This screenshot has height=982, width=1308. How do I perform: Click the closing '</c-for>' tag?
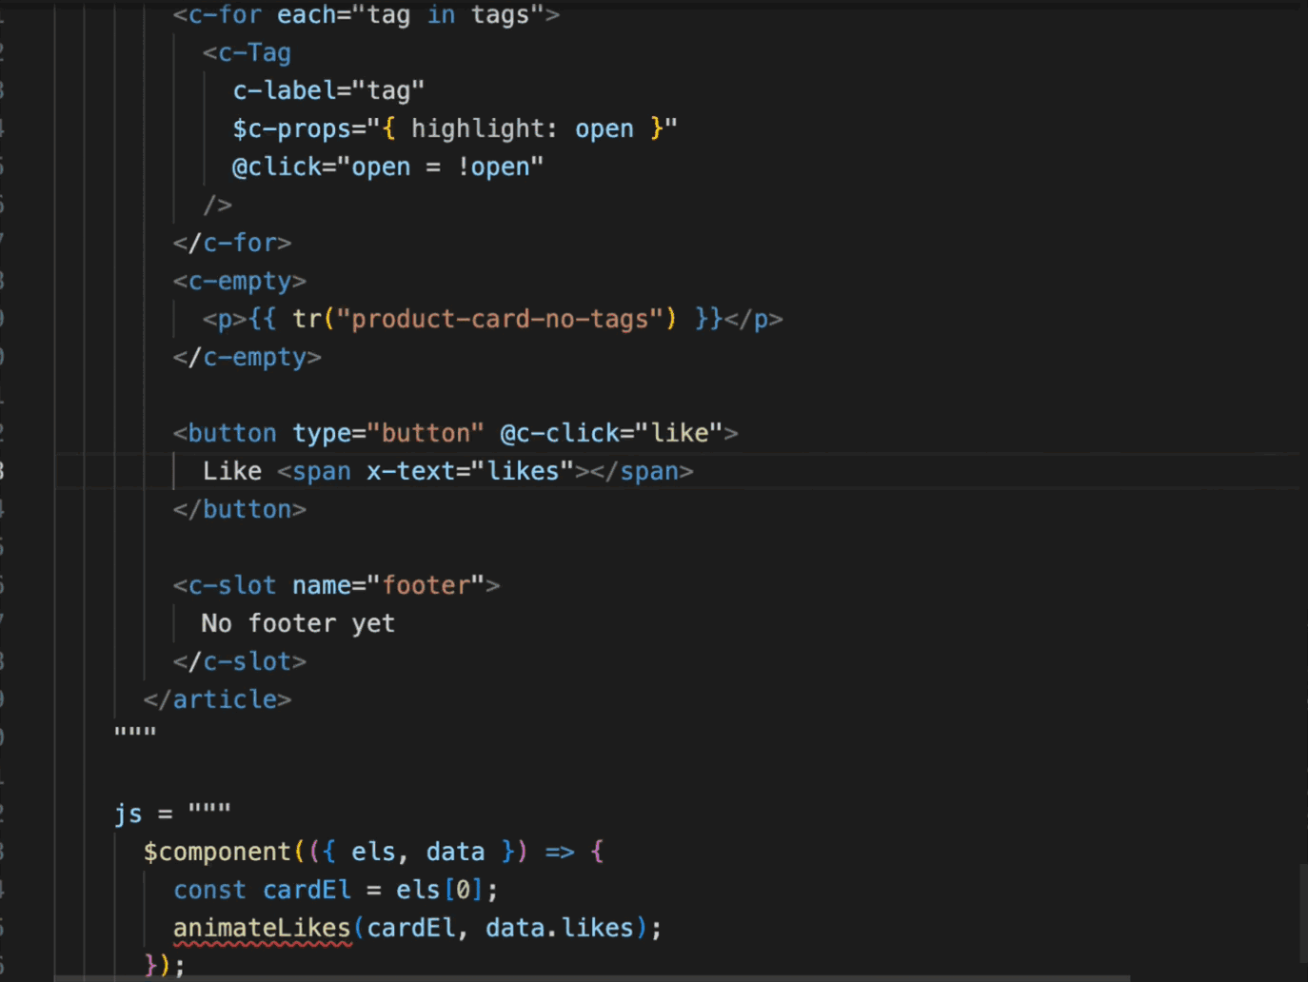click(x=232, y=244)
